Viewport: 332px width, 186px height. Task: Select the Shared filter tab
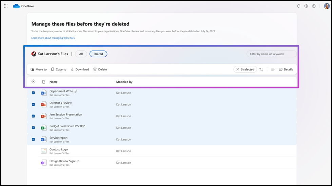[98, 54]
